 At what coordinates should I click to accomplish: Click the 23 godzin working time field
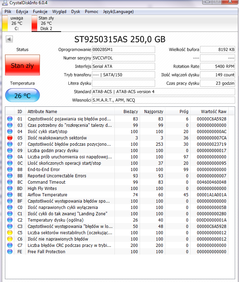pyautogui.click(x=218, y=83)
